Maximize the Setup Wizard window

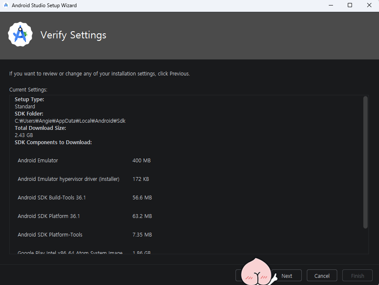click(x=350, y=5)
